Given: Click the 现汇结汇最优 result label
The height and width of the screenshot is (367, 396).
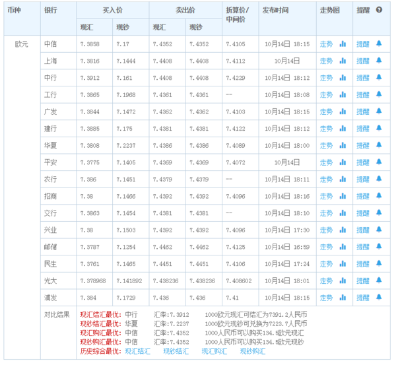Looking at the screenshot, I should click(x=101, y=315).
